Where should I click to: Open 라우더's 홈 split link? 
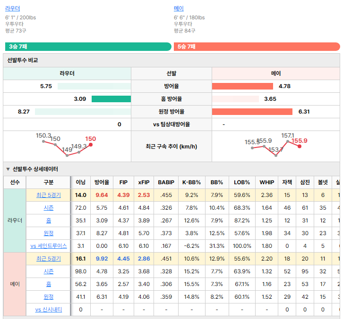[x=49, y=221]
